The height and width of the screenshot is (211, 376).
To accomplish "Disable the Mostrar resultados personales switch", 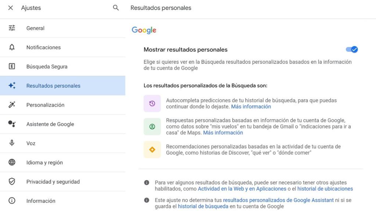I will (352, 49).
